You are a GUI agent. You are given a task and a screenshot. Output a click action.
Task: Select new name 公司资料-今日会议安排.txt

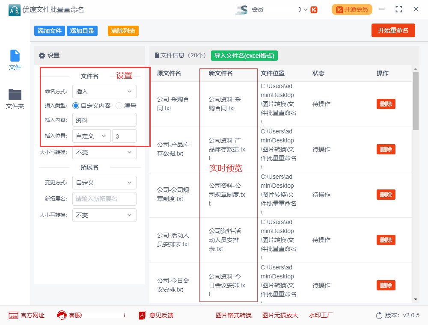click(227, 285)
